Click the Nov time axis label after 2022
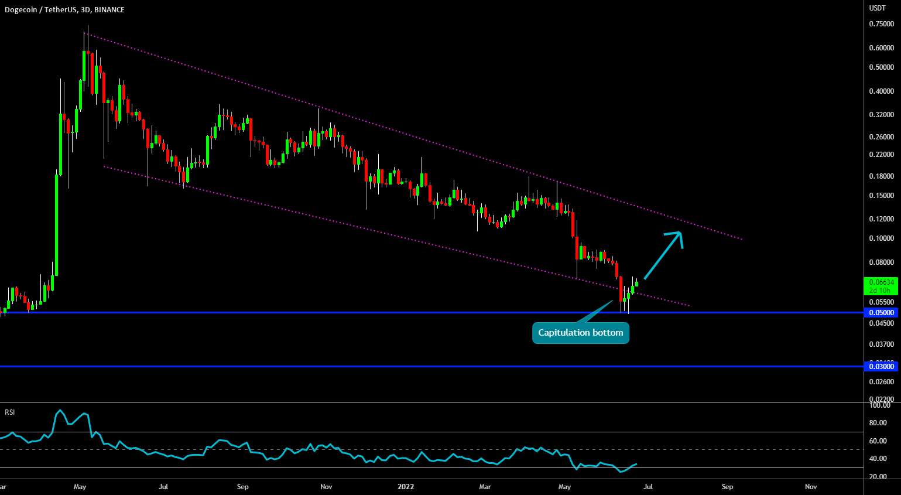 (x=811, y=487)
